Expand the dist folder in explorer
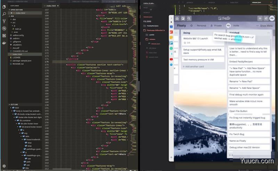This screenshot has width=278, height=171. point(14,19)
